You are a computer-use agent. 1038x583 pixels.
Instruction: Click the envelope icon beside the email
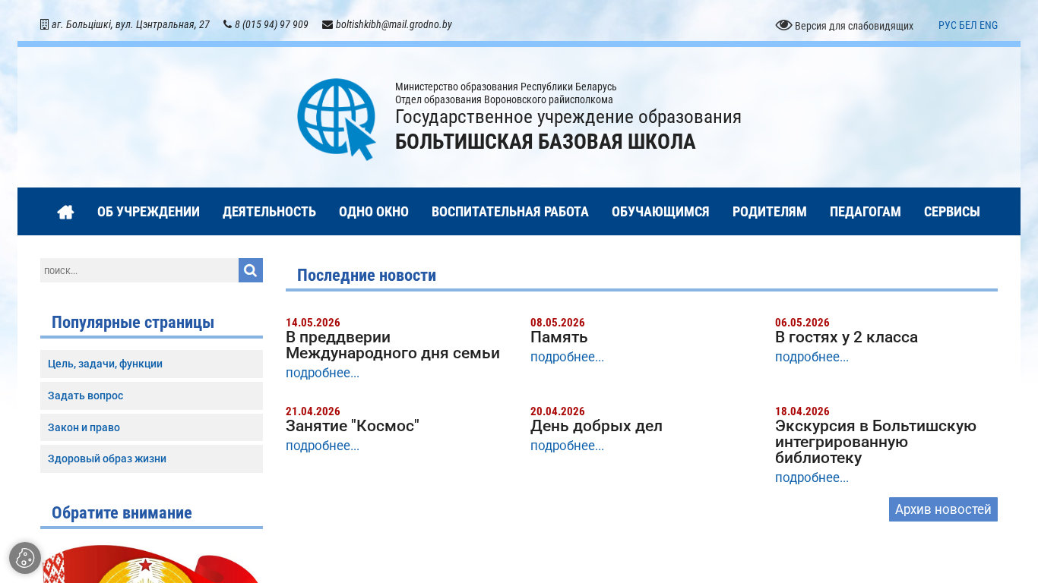[328, 24]
